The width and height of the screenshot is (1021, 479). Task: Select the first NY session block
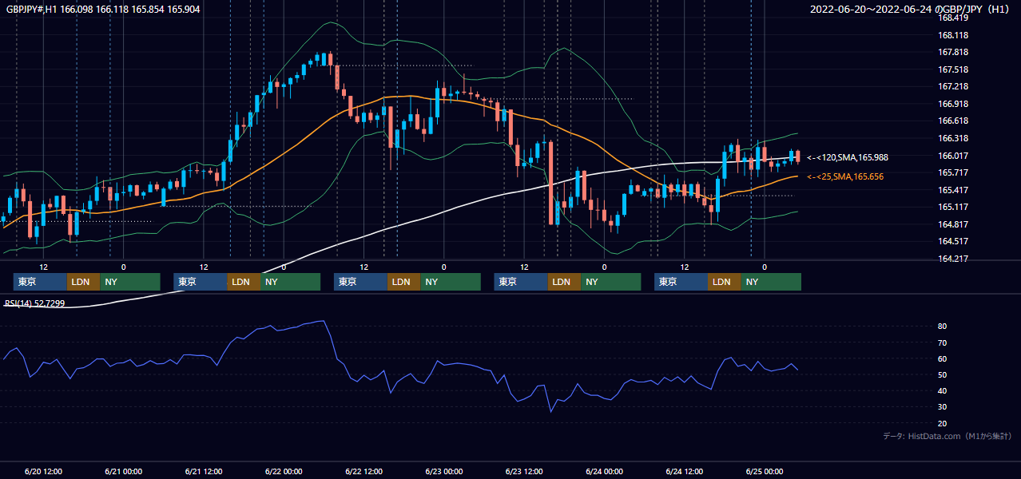[x=130, y=282]
